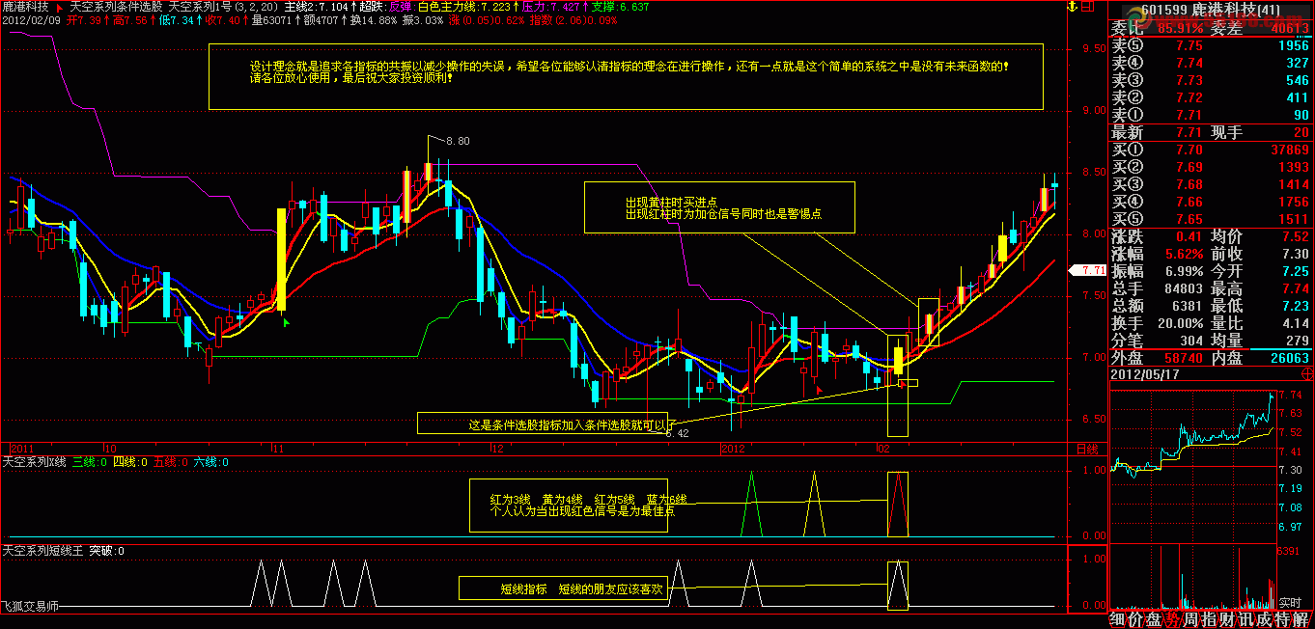Click buy level 买④ price 7.66
Image resolution: width=1315 pixels, height=629 pixels.
coord(1189,202)
